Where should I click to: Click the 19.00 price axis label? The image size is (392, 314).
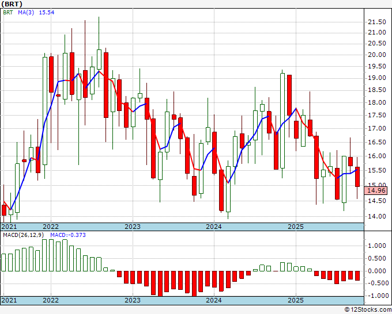pyautogui.click(x=377, y=78)
